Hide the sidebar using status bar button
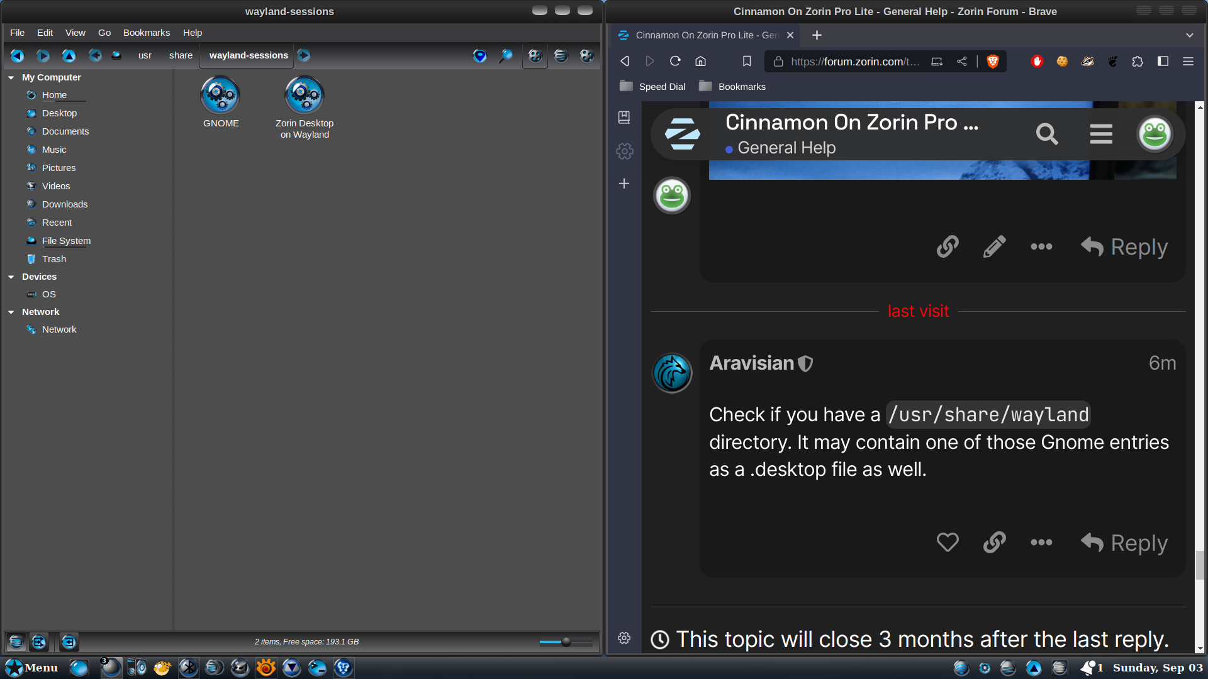The height and width of the screenshot is (679, 1208). 69,642
